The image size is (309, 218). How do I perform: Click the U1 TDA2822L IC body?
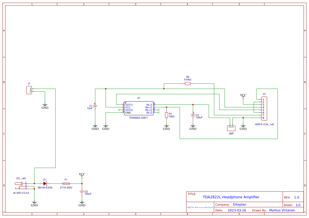pos(139,108)
